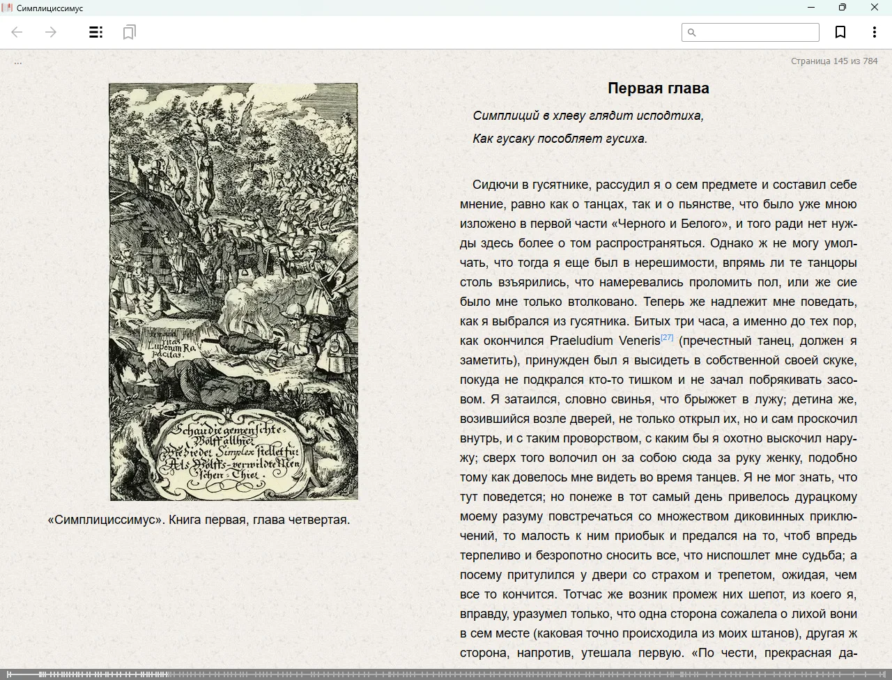The height and width of the screenshot is (680, 892).
Task: Click the chapter heading Первая глава
Action: [658, 88]
